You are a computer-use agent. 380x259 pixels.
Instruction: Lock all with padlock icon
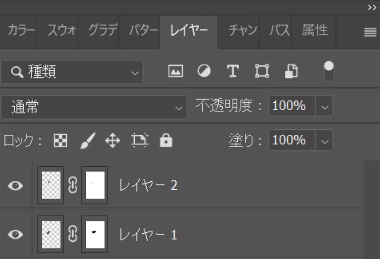coord(166,141)
